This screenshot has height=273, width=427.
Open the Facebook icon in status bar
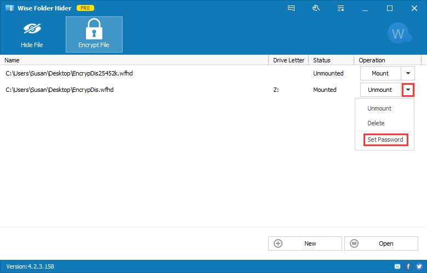[408, 266]
